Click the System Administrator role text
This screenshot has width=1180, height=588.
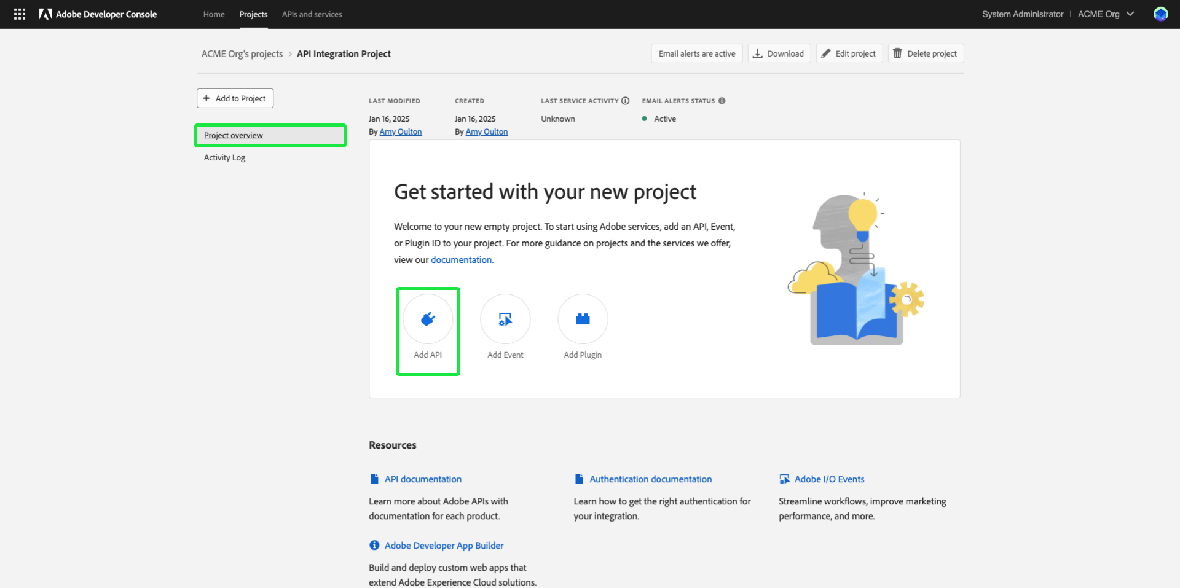[x=1023, y=14]
